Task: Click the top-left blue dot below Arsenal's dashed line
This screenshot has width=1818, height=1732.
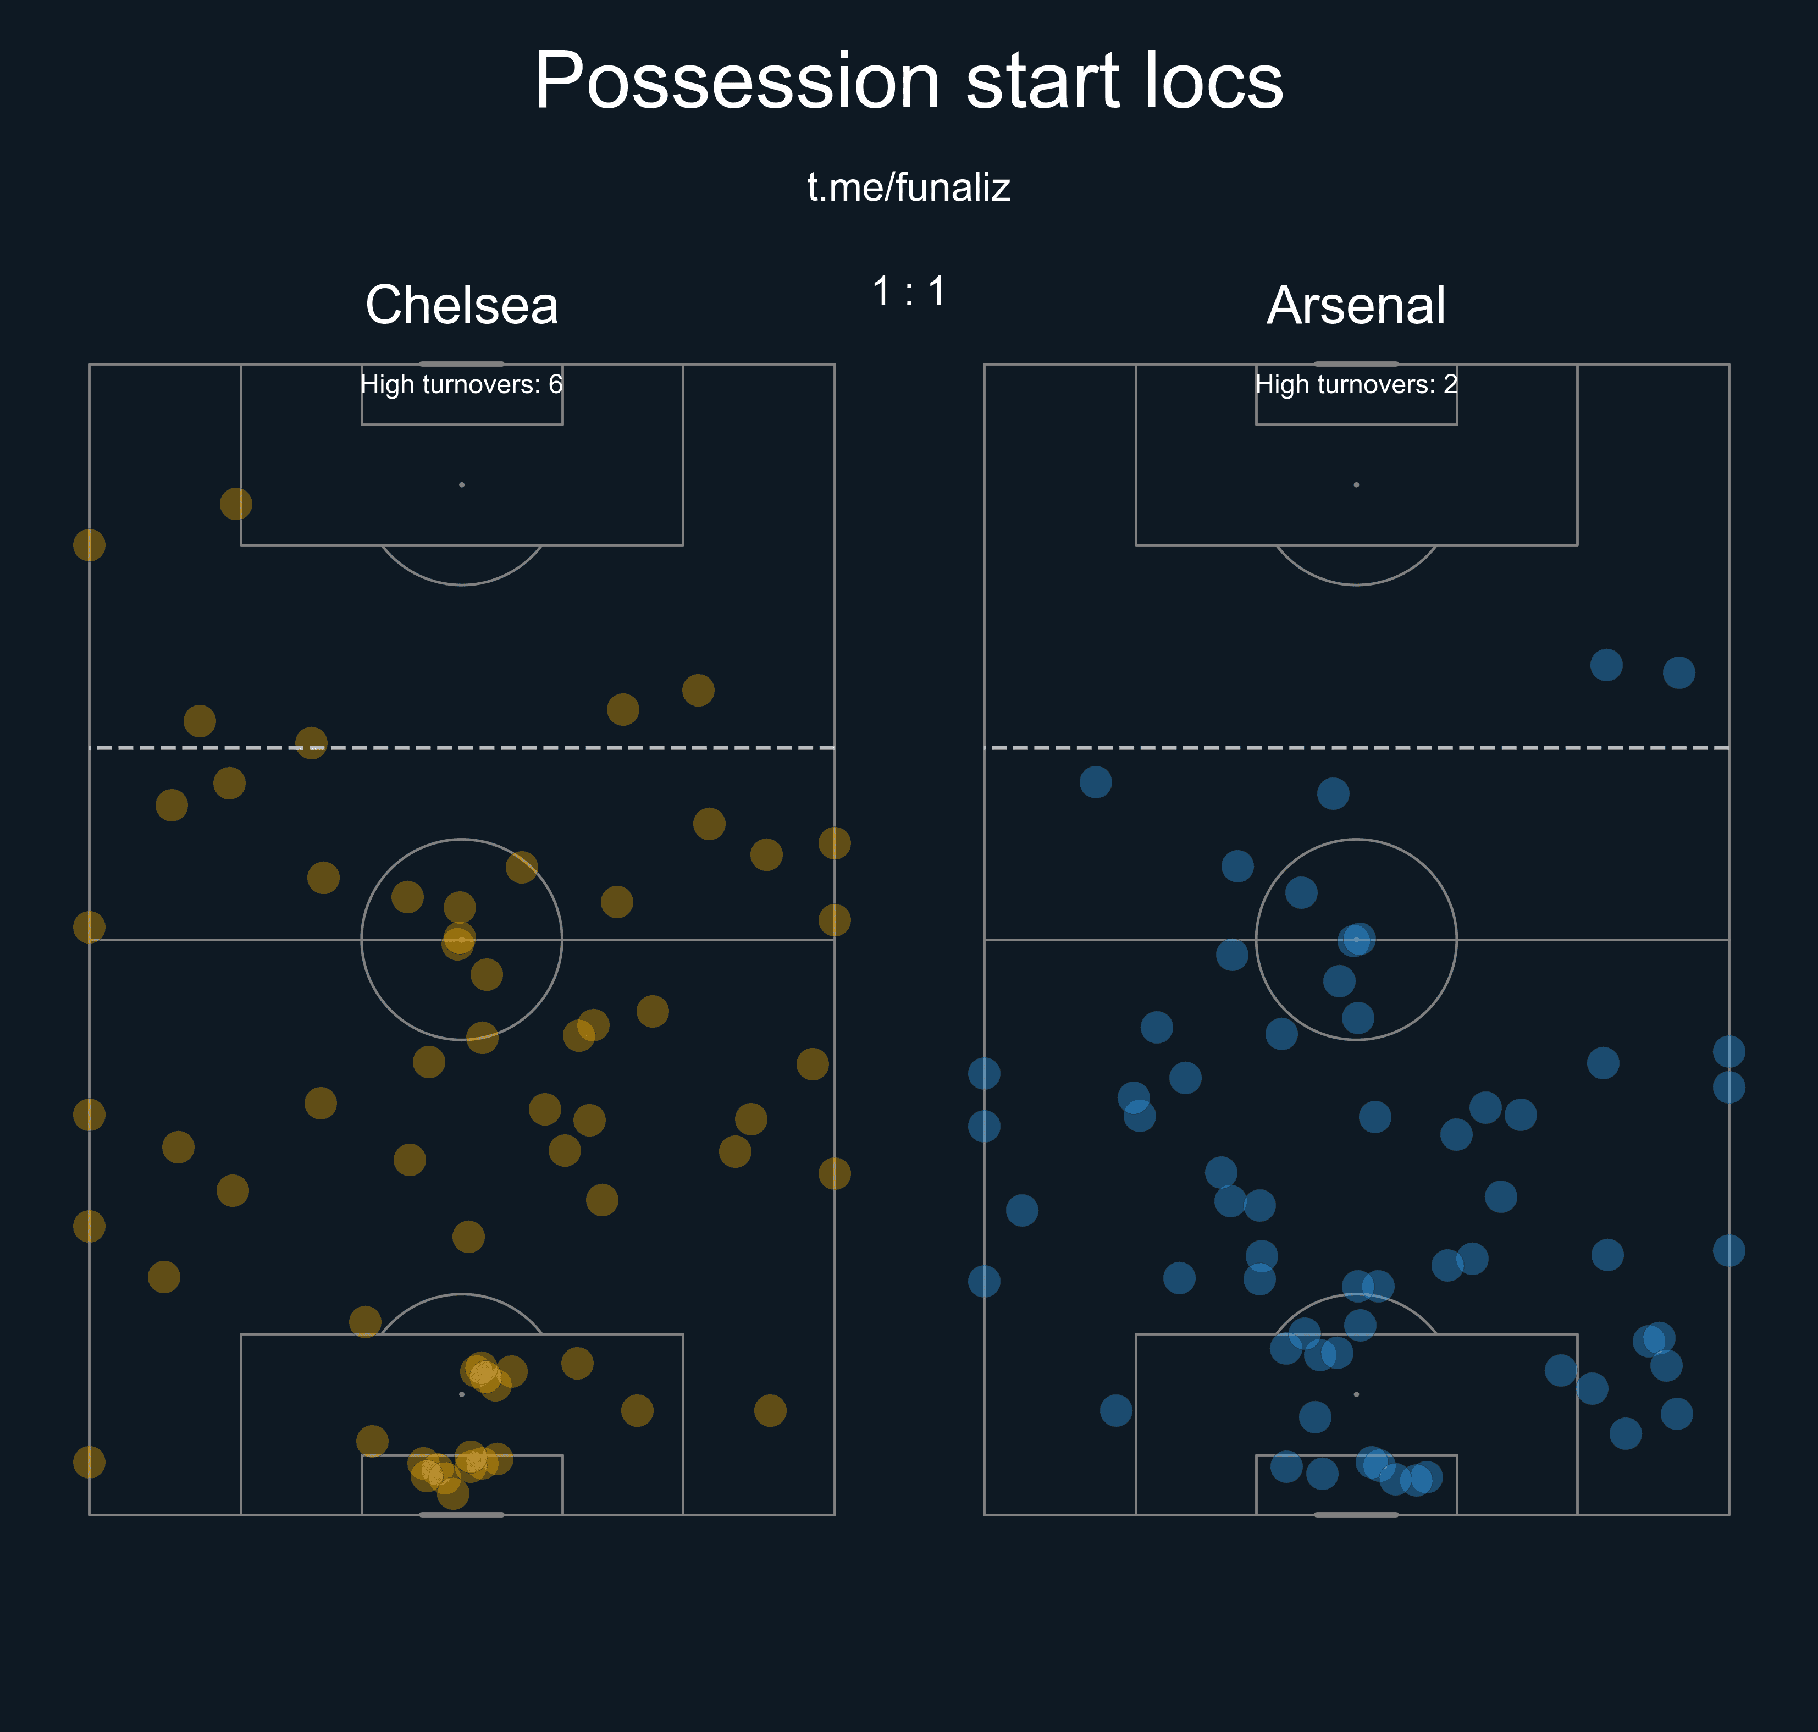Action: click(x=1096, y=782)
